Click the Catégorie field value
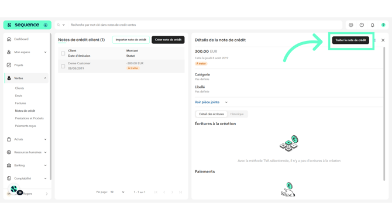The image size is (392, 220). click(202, 79)
